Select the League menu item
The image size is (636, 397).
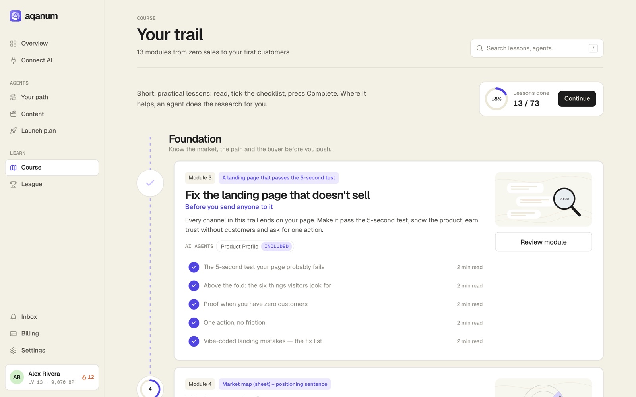click(52, 184)
